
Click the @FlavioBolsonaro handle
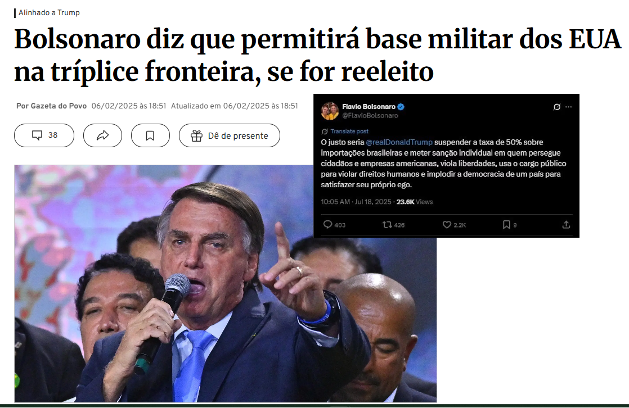click(370, 115)
